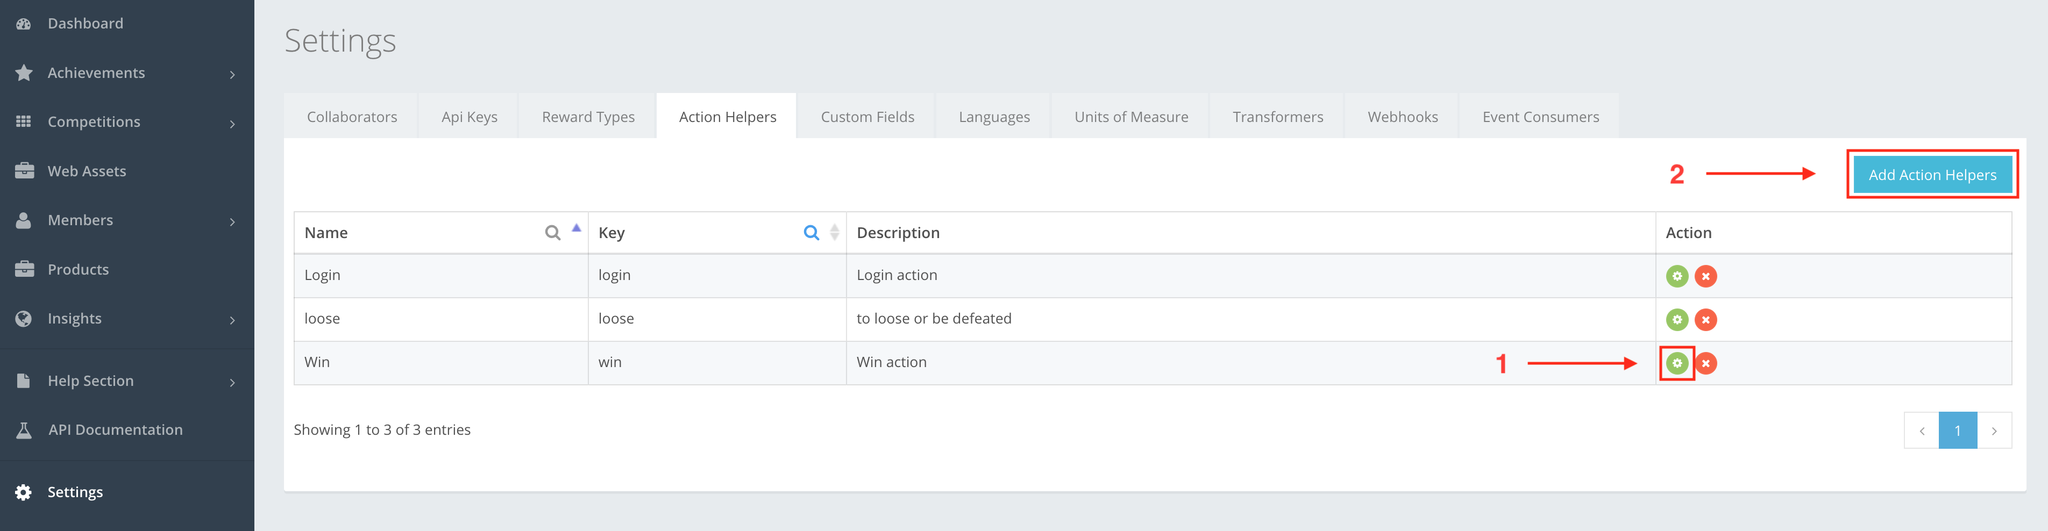Edit the Win action helper via green icon
The width and height of the screenshot is (2048, 531).
click(1677, 363)
